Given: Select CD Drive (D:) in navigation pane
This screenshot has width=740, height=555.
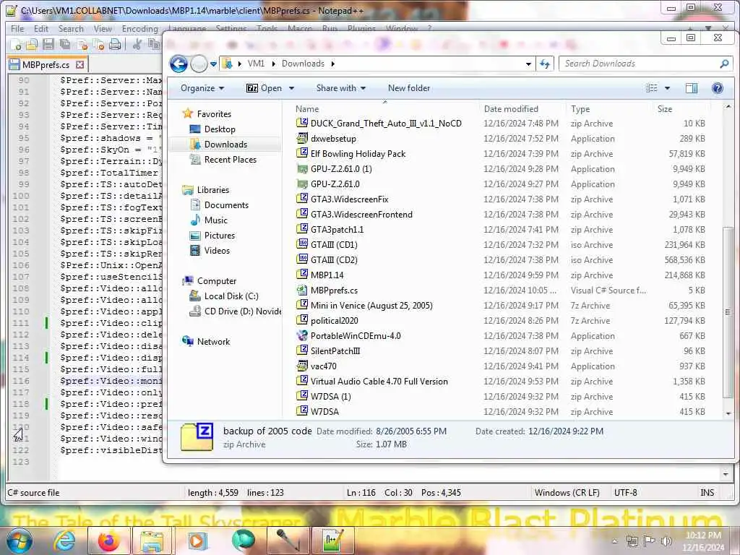Looking at the screenshot, I should [242, 311].
